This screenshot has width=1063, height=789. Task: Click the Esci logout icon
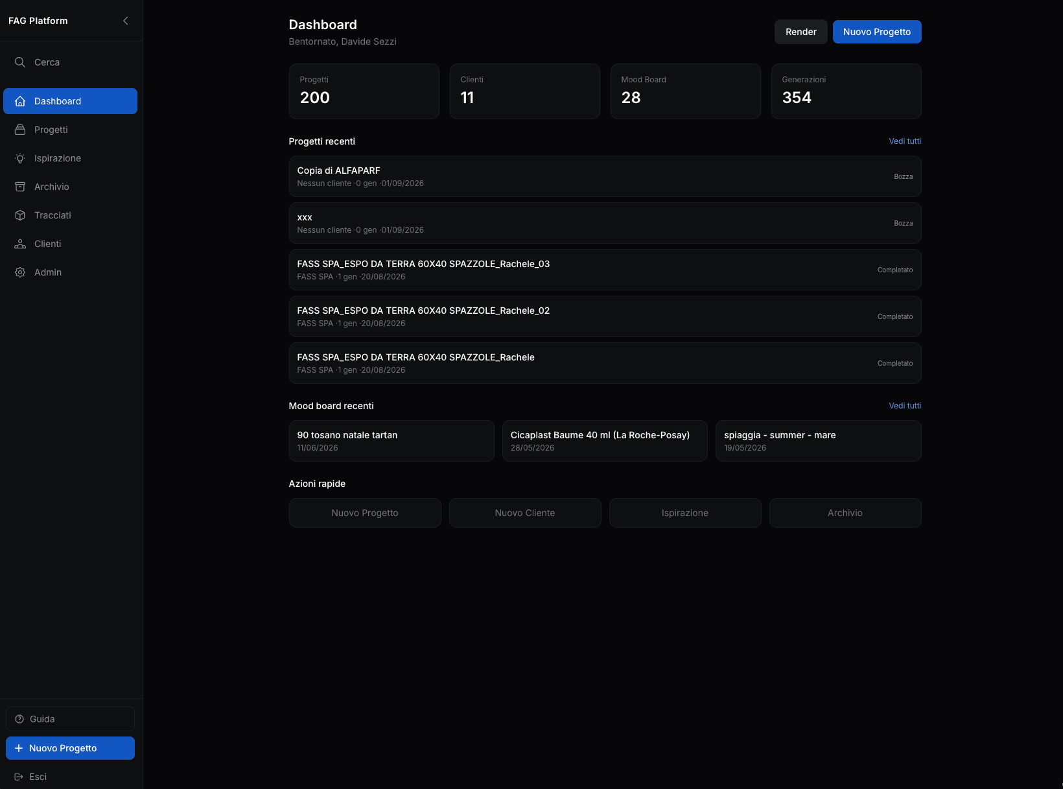pos(19,777)
